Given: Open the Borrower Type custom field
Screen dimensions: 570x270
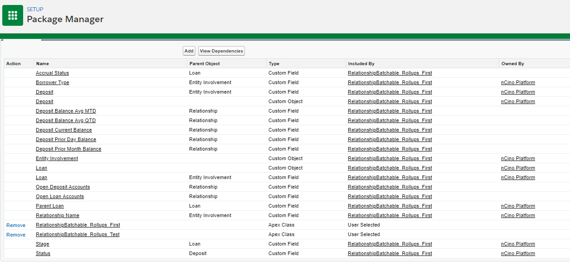Looking at the screenshot, I should [52, 82].
